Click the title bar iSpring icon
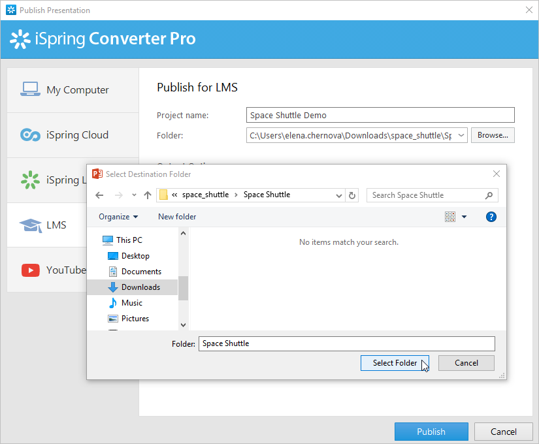This screenshot has width=539, height=444. coord(11,10)
